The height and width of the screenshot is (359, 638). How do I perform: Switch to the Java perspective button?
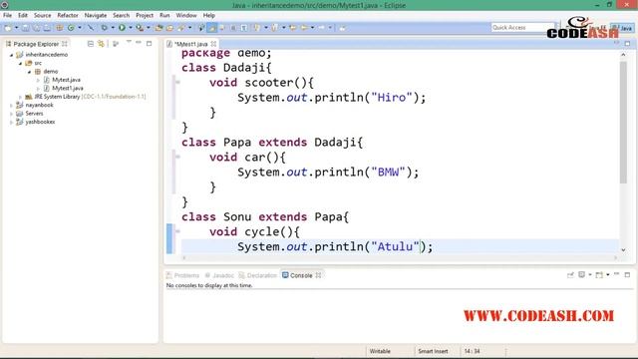(x=622, y=28)
